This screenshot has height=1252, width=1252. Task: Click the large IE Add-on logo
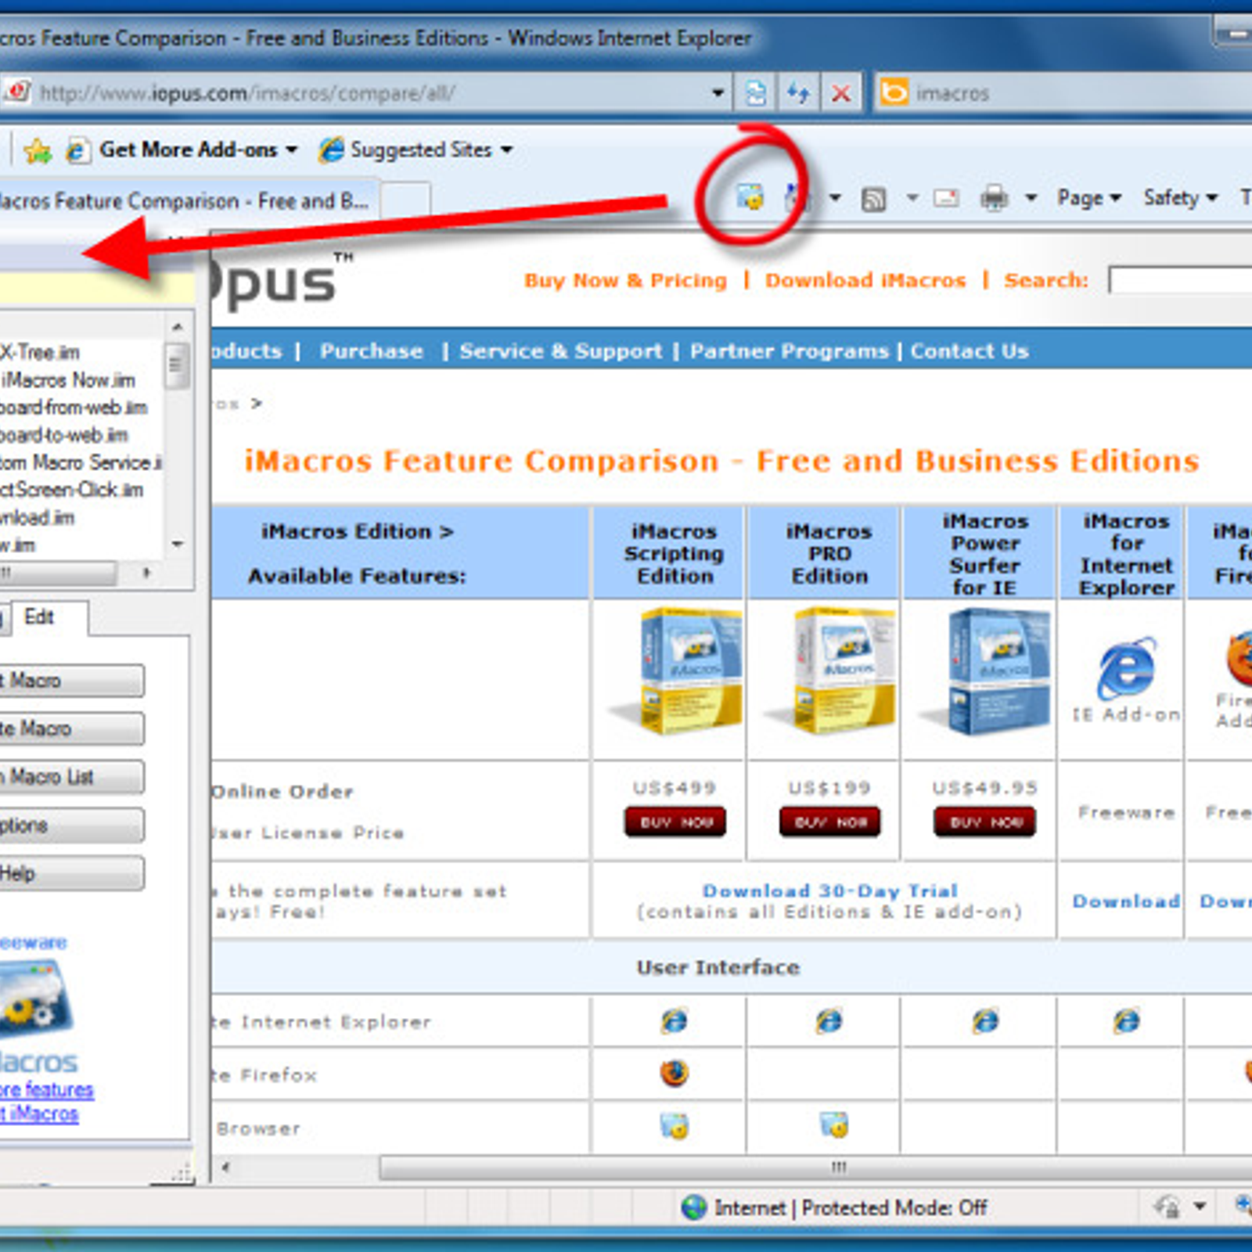click(1126, 668)
